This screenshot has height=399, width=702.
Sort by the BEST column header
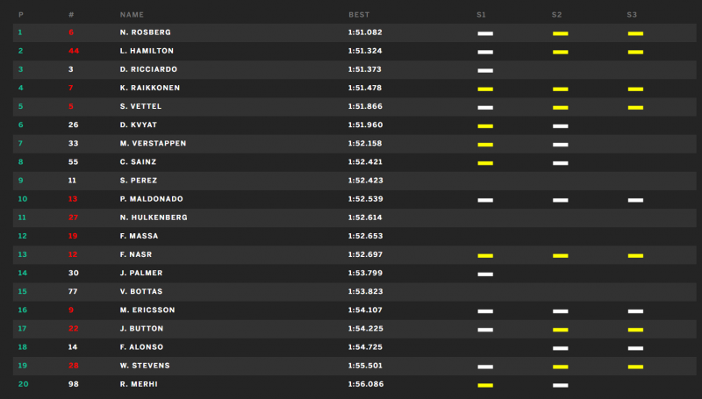(359, 15)
